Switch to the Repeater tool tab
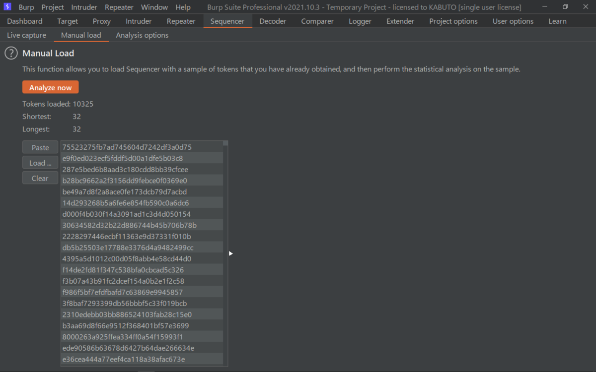Viewport: 596px width, 372px height. (181, 21)
